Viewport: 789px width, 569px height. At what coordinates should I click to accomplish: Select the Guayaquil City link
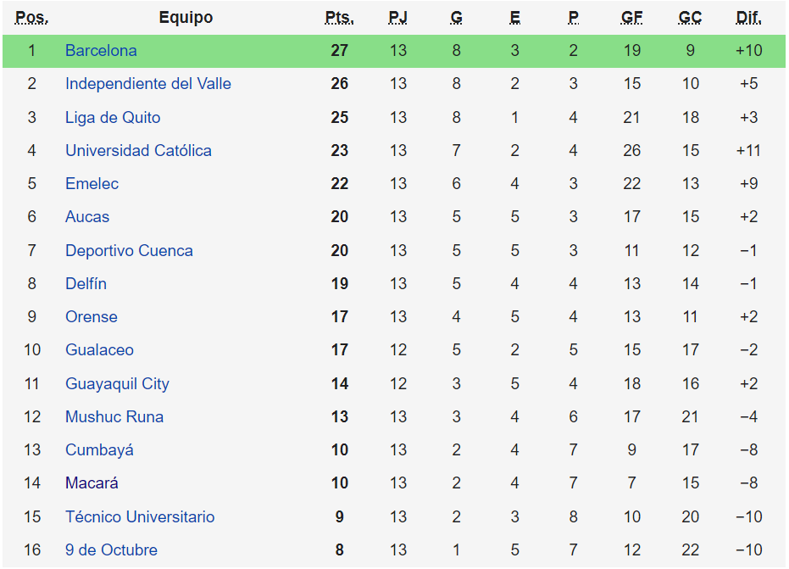coord(117,384)
